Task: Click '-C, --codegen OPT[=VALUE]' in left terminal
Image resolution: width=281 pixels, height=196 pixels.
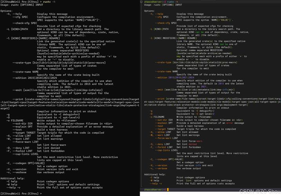Action: 26,163
